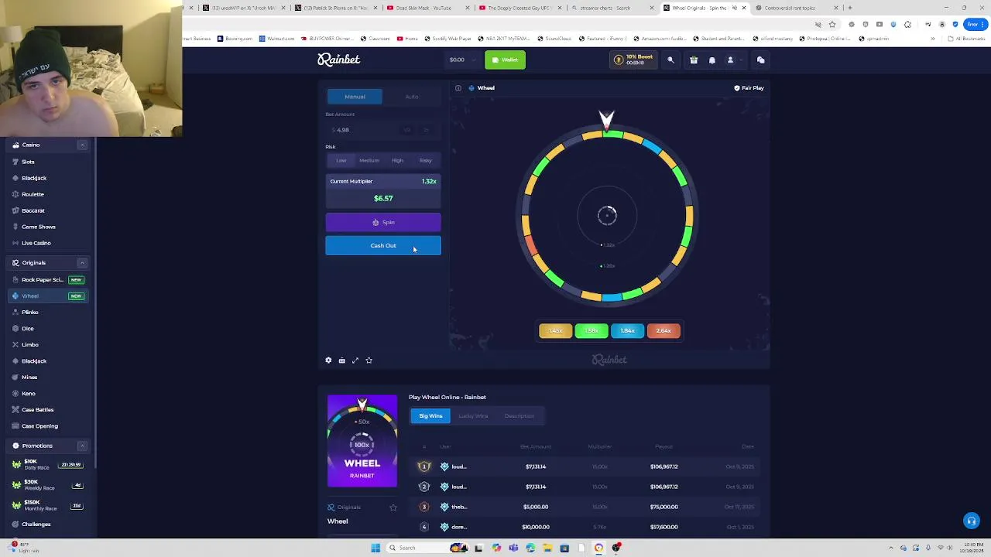
Task: Open the notifications bell icon
Action: [x=712, y=60]
